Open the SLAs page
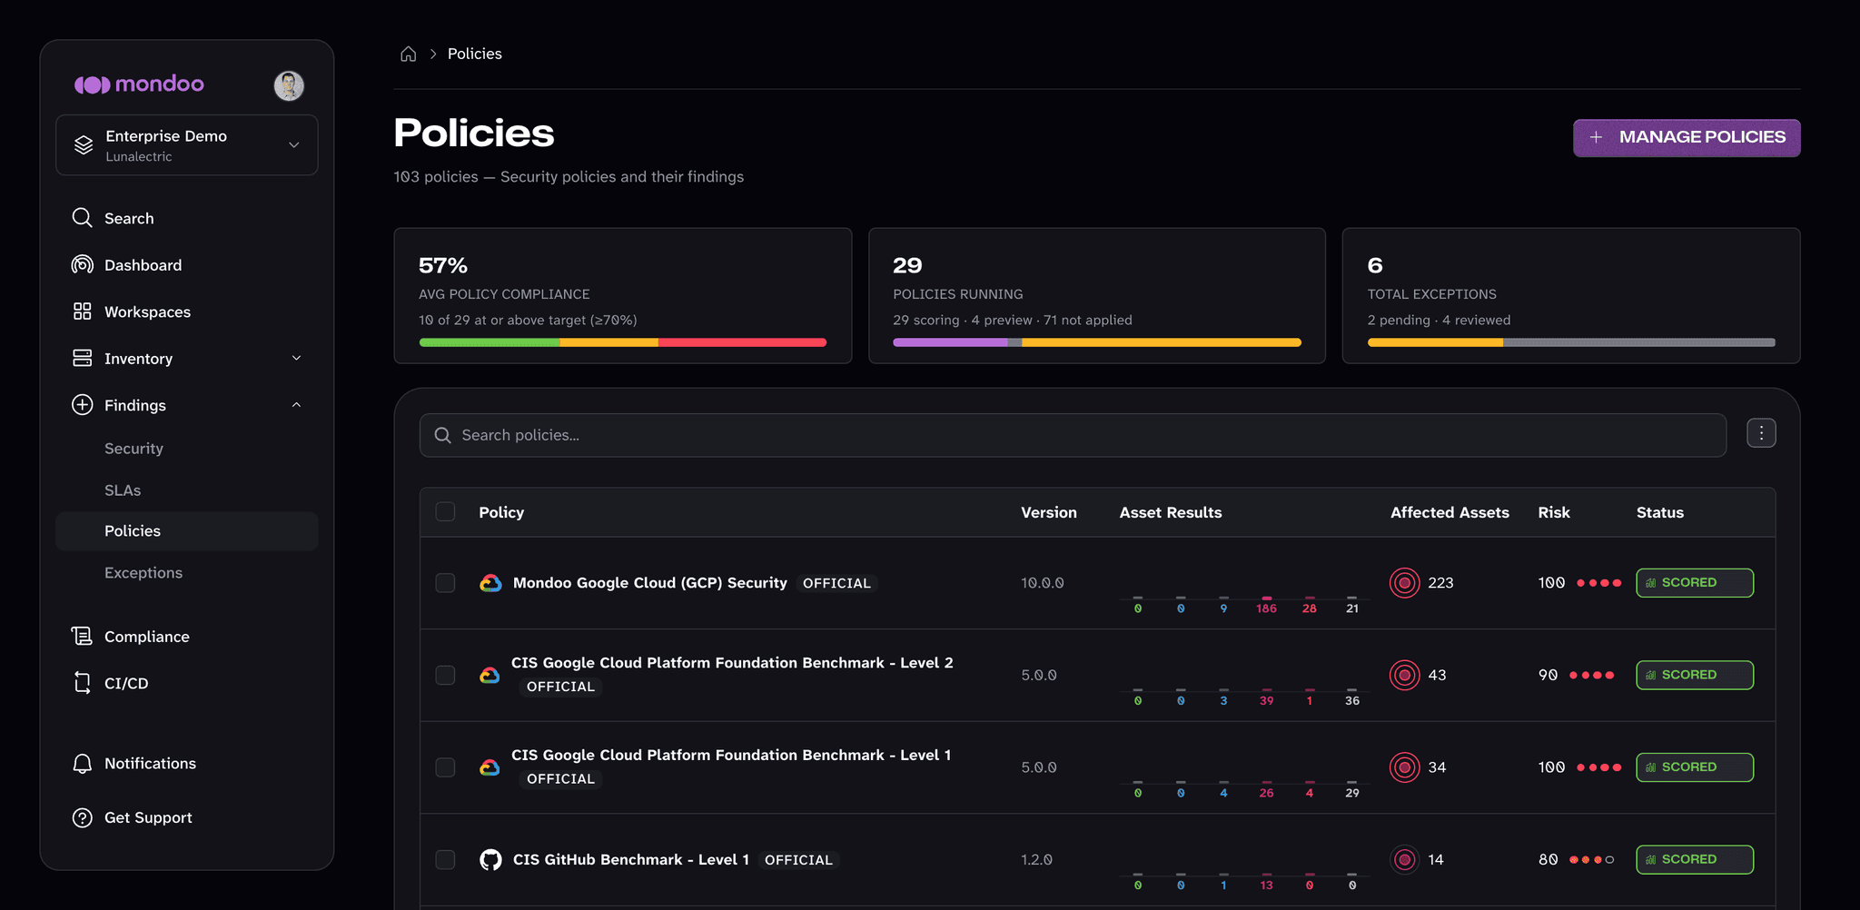The width and height of the screenshot is (1860, 910). (x=123, y=490)
